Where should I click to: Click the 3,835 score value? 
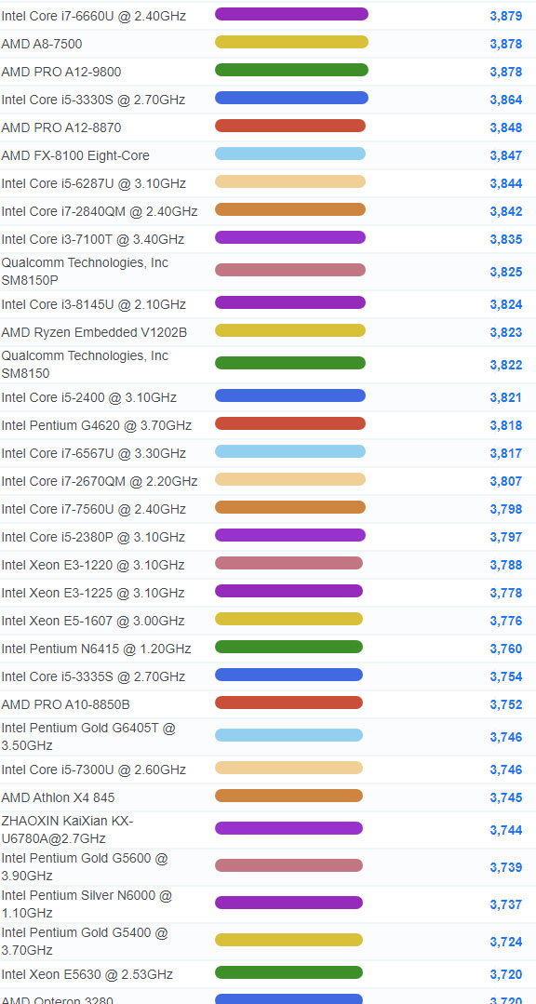(x=506, y=239)
